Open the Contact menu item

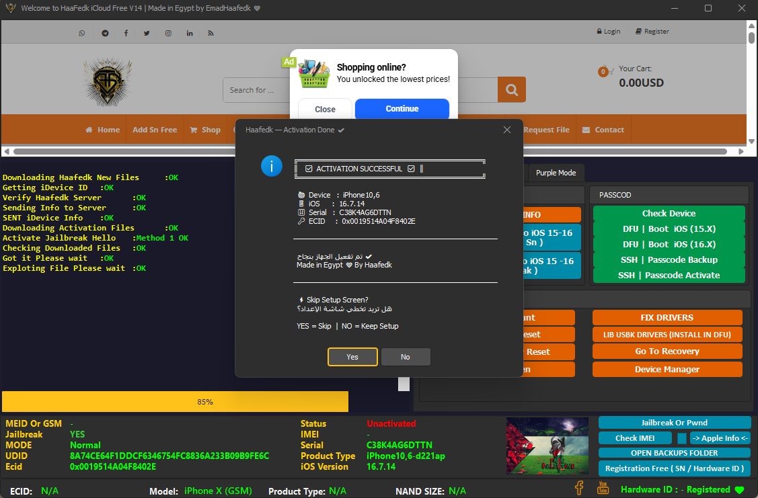603,130
